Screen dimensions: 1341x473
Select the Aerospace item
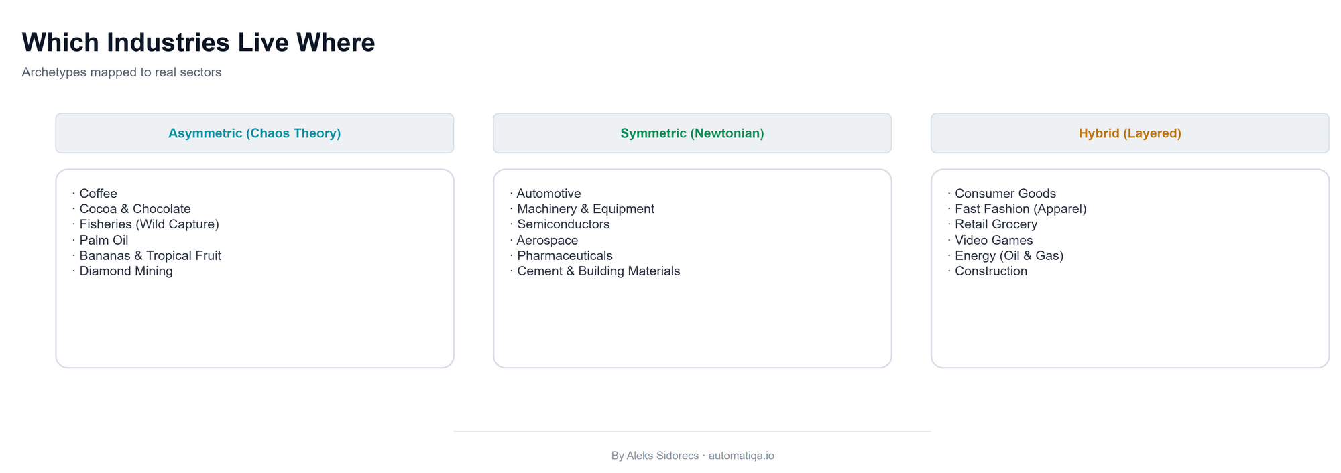coord(547,240)
